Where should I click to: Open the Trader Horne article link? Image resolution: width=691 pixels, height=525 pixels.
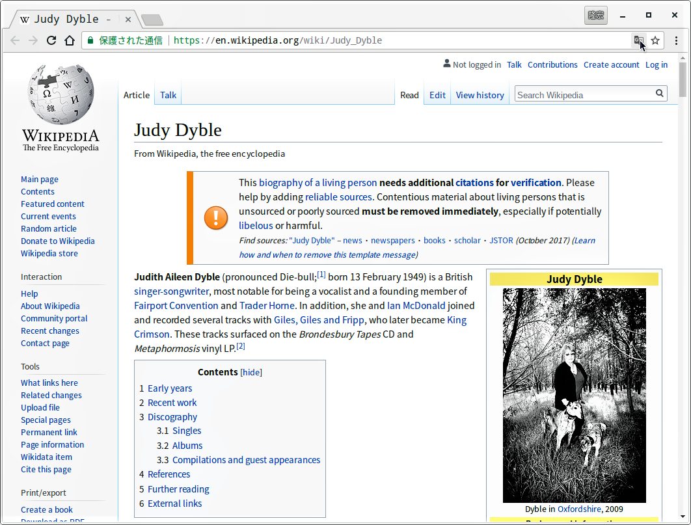click(x=267, y=306)
